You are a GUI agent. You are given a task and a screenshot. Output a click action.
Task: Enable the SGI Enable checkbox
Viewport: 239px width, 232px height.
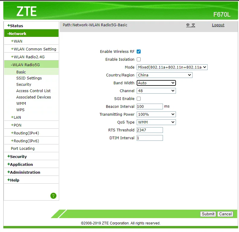(139, 98)
